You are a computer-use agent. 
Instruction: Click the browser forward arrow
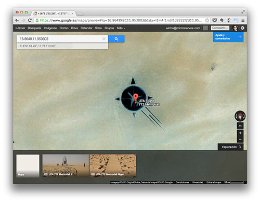tap(23, 20)
